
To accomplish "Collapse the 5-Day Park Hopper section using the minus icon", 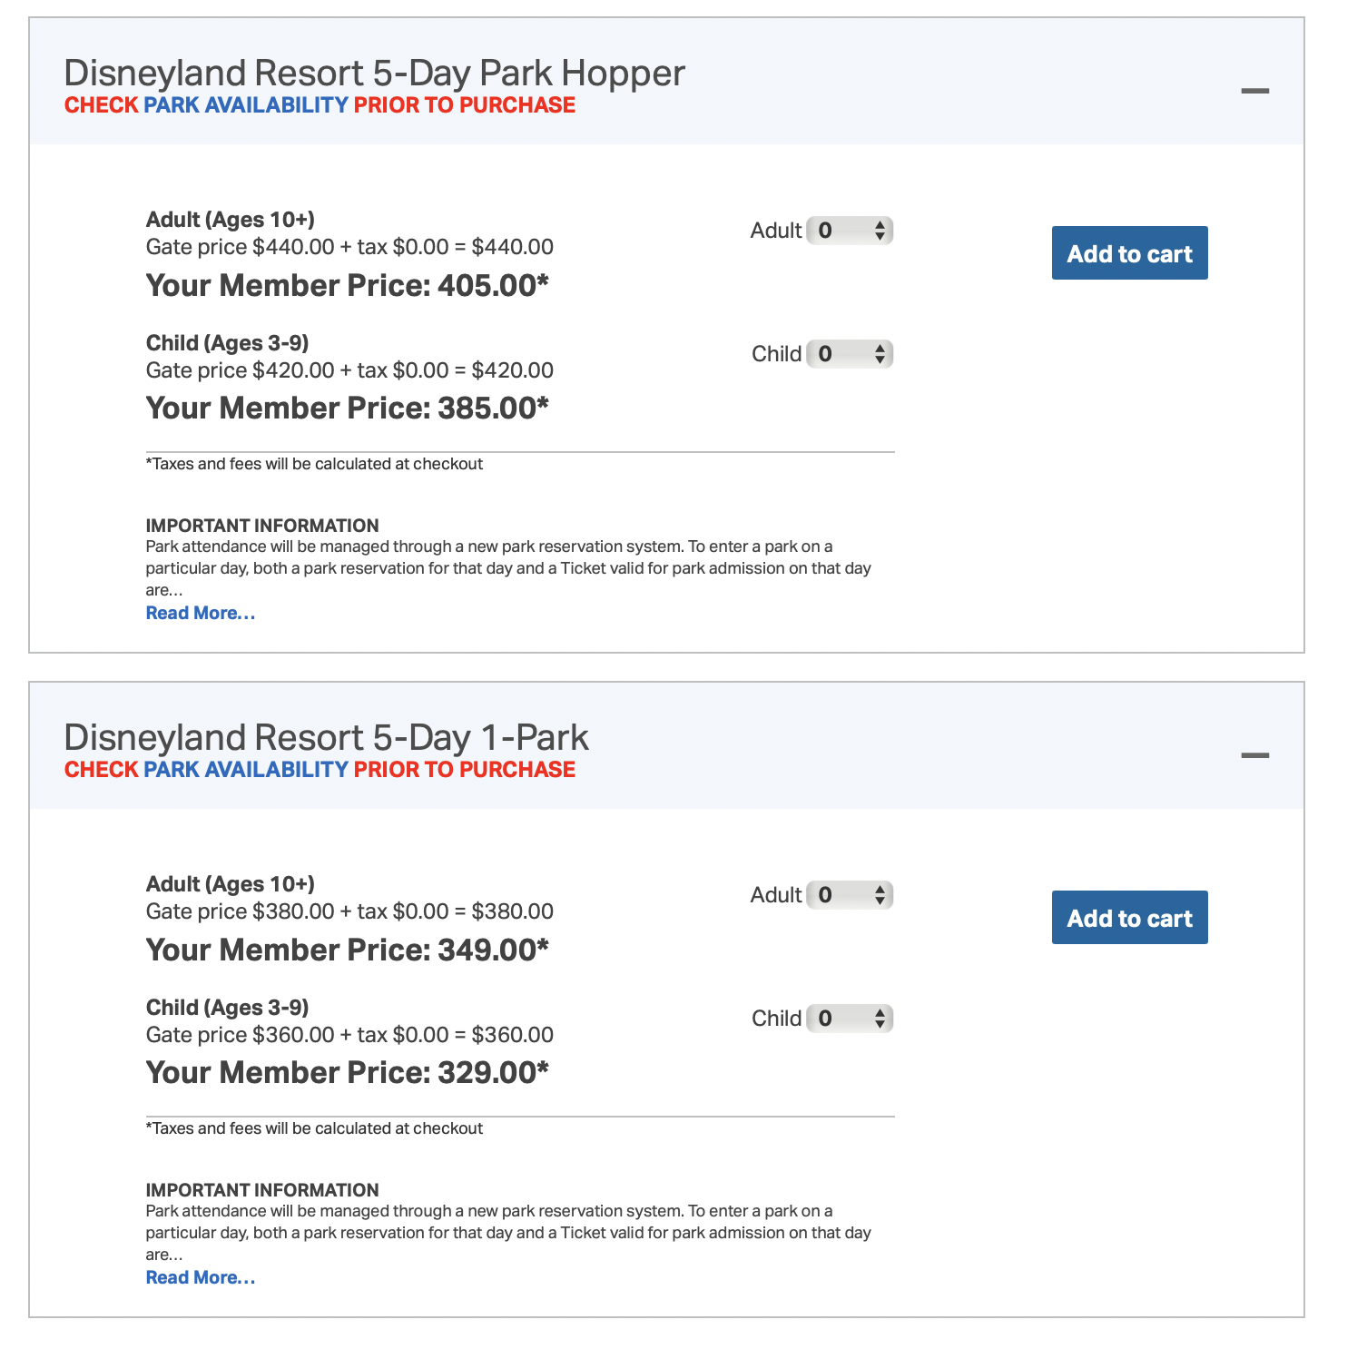I will click(1254, 91).
